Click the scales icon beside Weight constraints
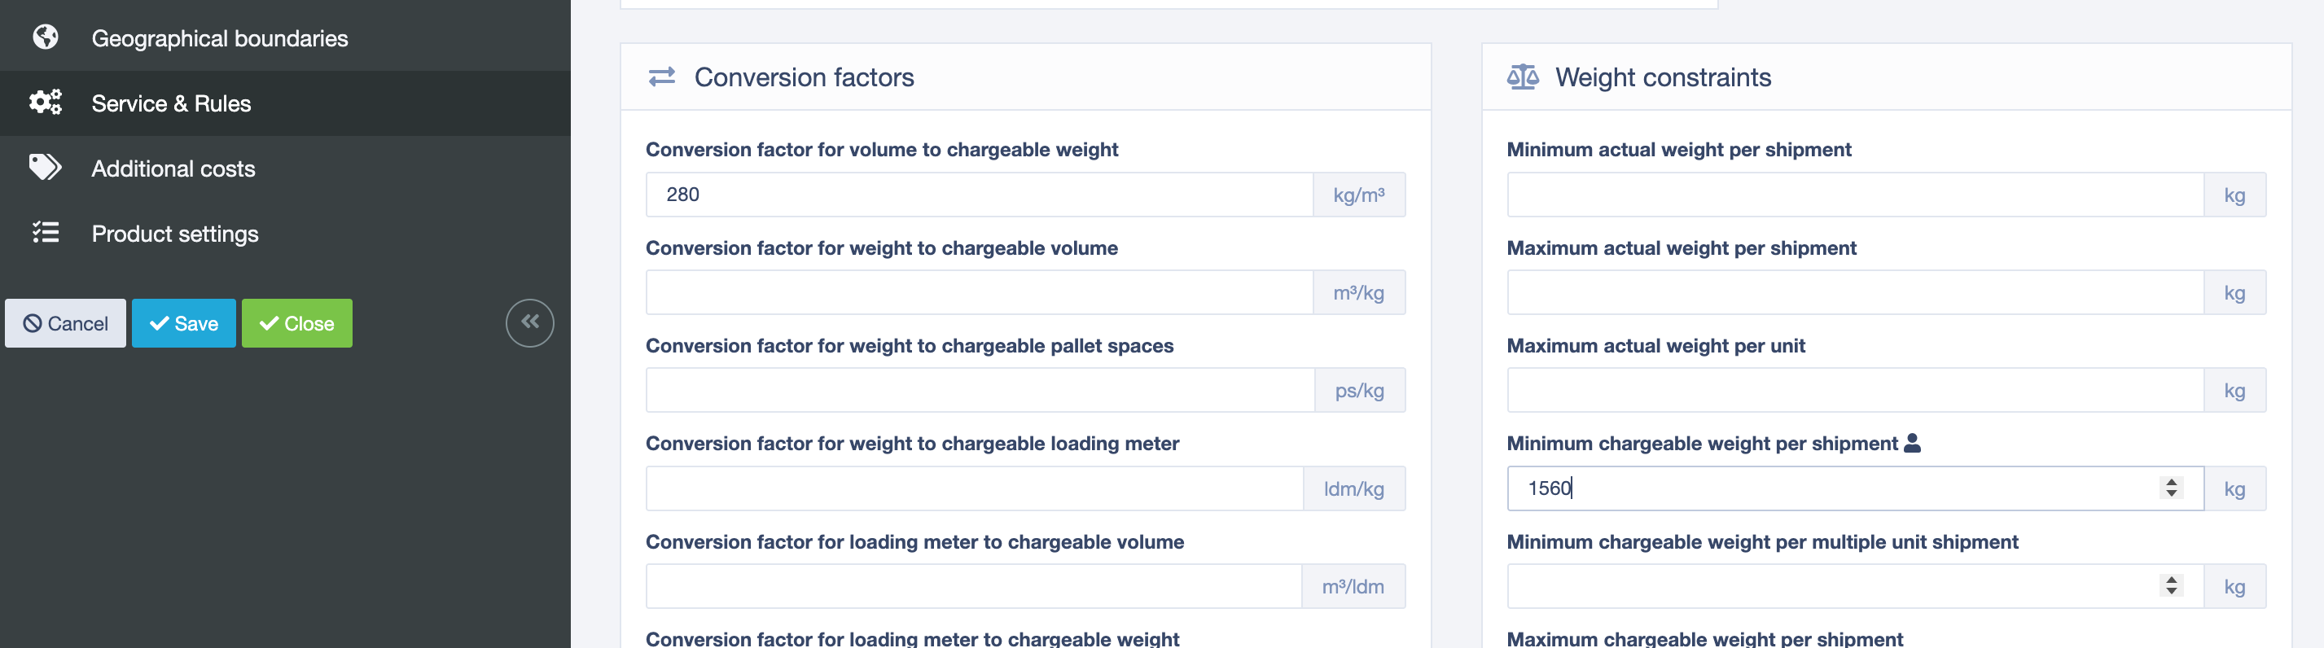This screenshot has width=2324, height=648. click(1523, 77)
